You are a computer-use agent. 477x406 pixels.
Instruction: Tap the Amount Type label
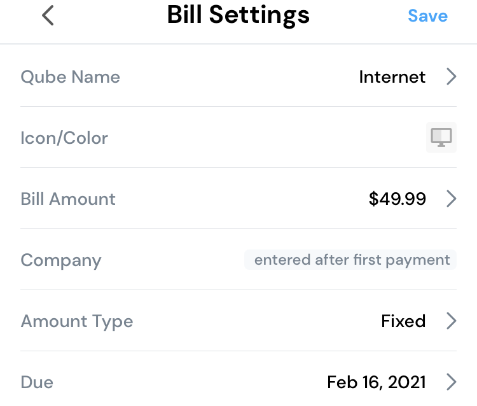tap(76, 321)
